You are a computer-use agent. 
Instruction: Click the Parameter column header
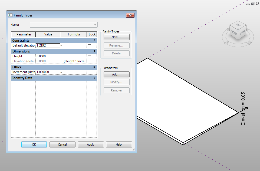(24, 34)
